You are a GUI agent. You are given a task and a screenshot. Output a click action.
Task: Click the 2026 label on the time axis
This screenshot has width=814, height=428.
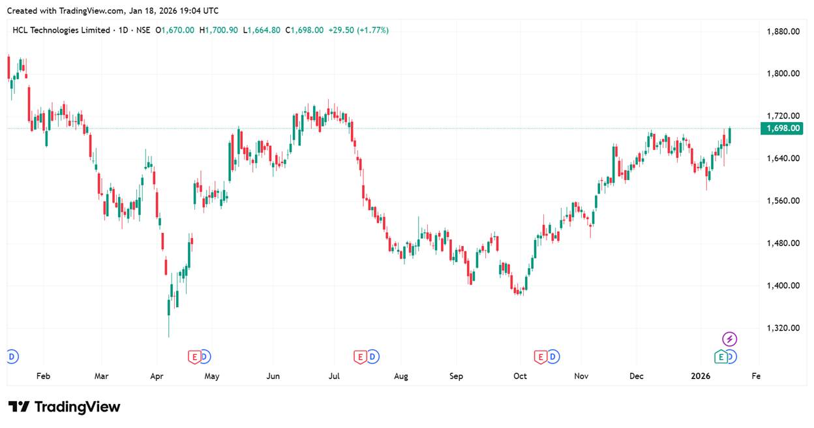[701, 376]
